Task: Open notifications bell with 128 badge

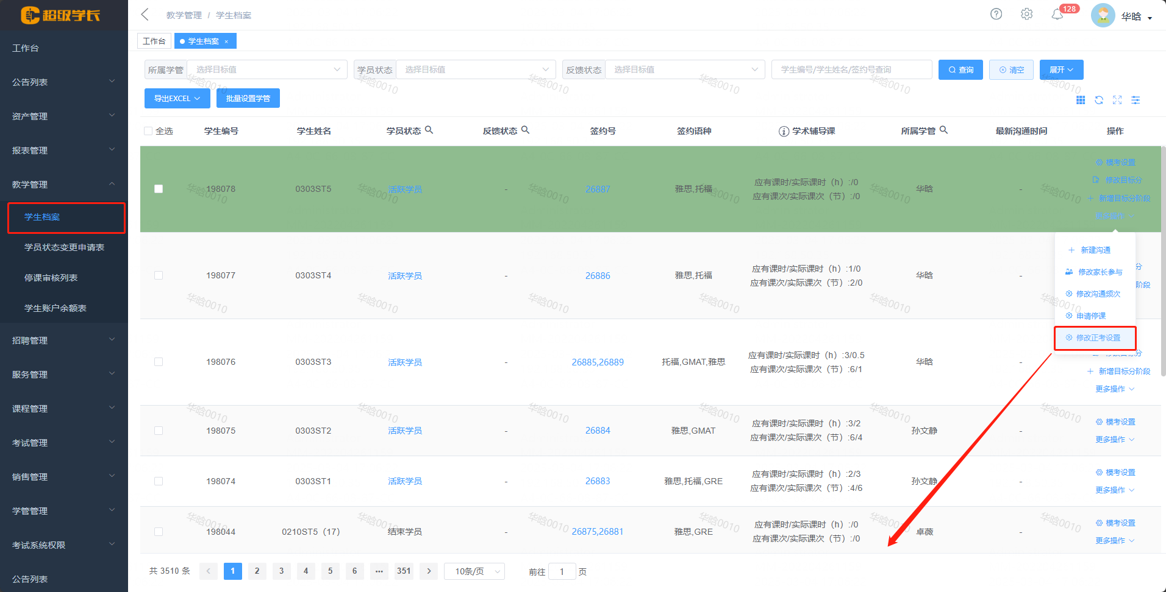Action: click(1057, 15)
